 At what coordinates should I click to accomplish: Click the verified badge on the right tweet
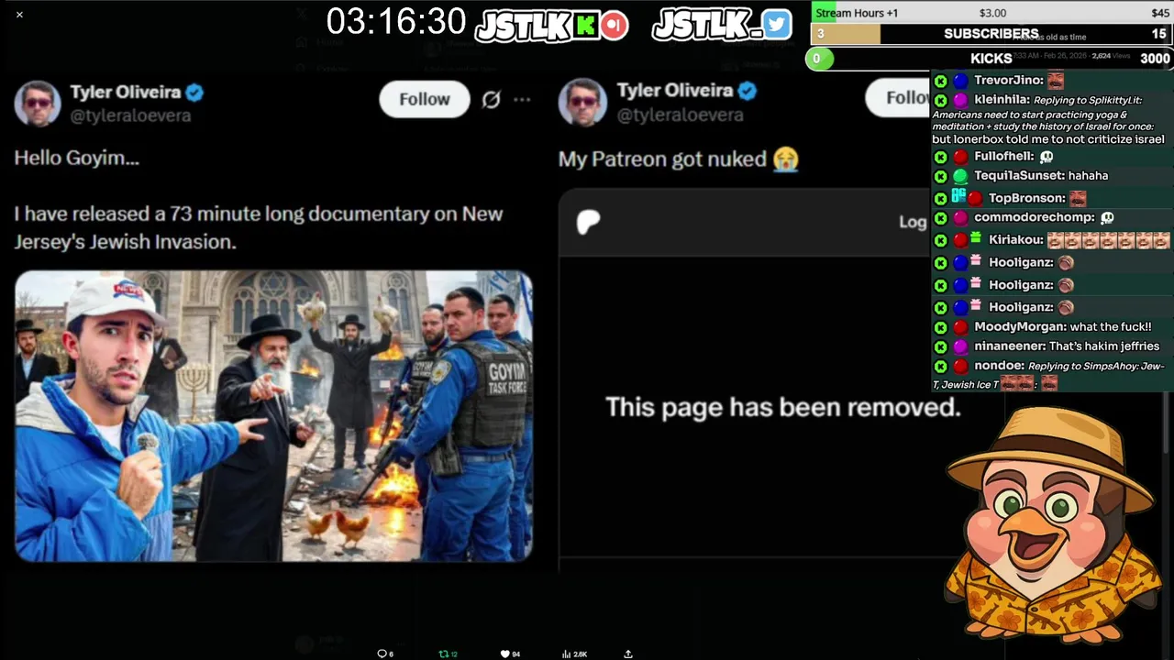pyautogui.click(x=748, y=91)
